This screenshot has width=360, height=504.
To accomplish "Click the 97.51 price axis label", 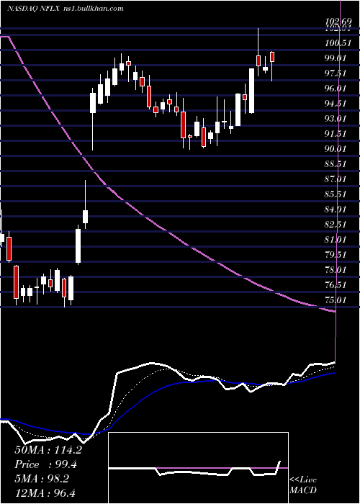I will coord(336,73).
